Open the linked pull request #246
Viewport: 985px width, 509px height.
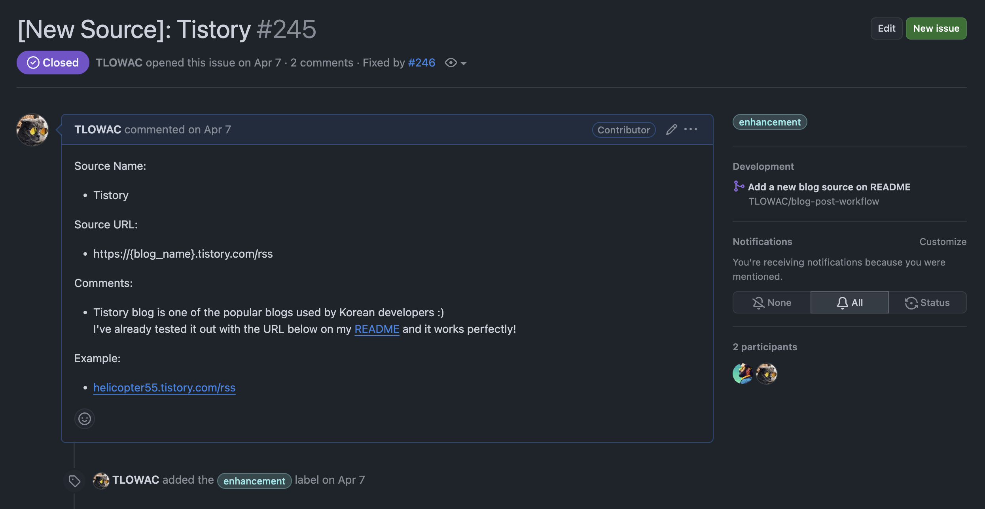pyautogui.click(x=421, y=63)
